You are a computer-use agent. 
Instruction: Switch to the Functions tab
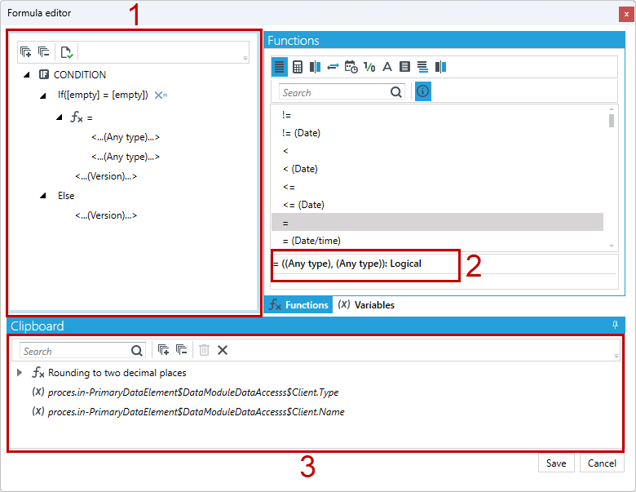298,305
